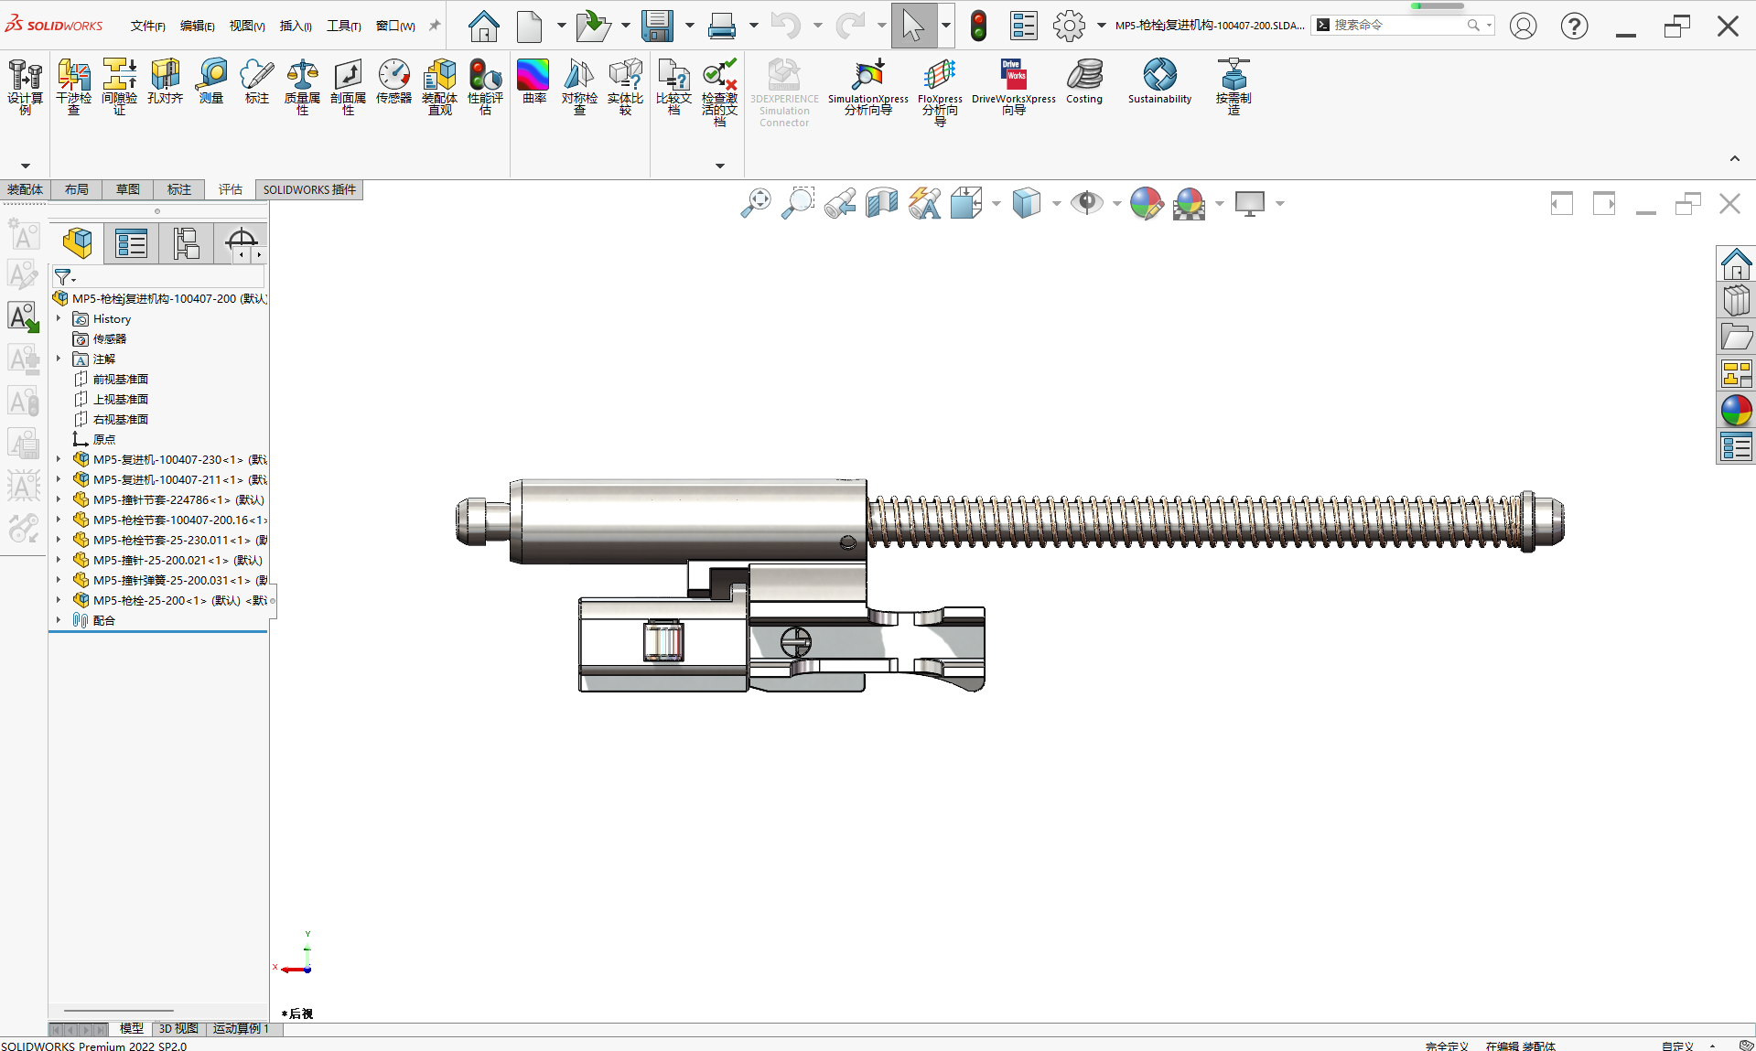Click 按需制造 manufacture on demand

[x=1233, y=87]
